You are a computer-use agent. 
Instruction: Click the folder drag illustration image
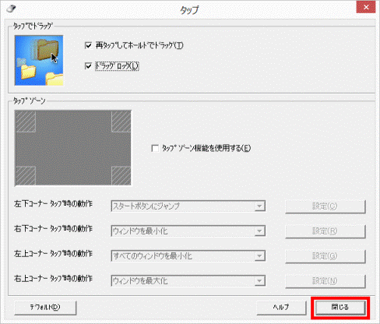pyautogui.click(x=39, y=61)
